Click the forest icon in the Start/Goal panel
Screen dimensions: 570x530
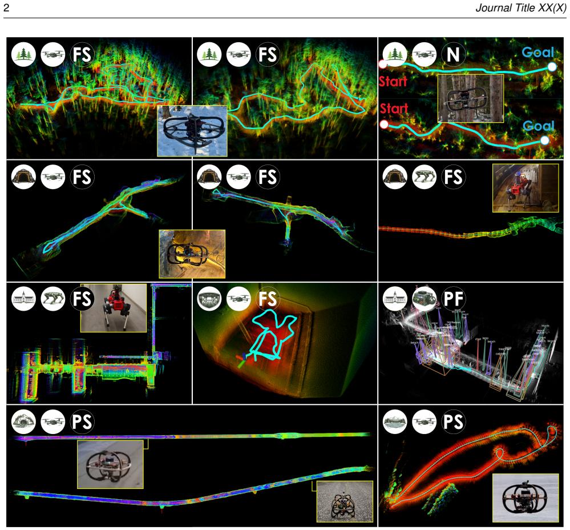coord(395,54)
